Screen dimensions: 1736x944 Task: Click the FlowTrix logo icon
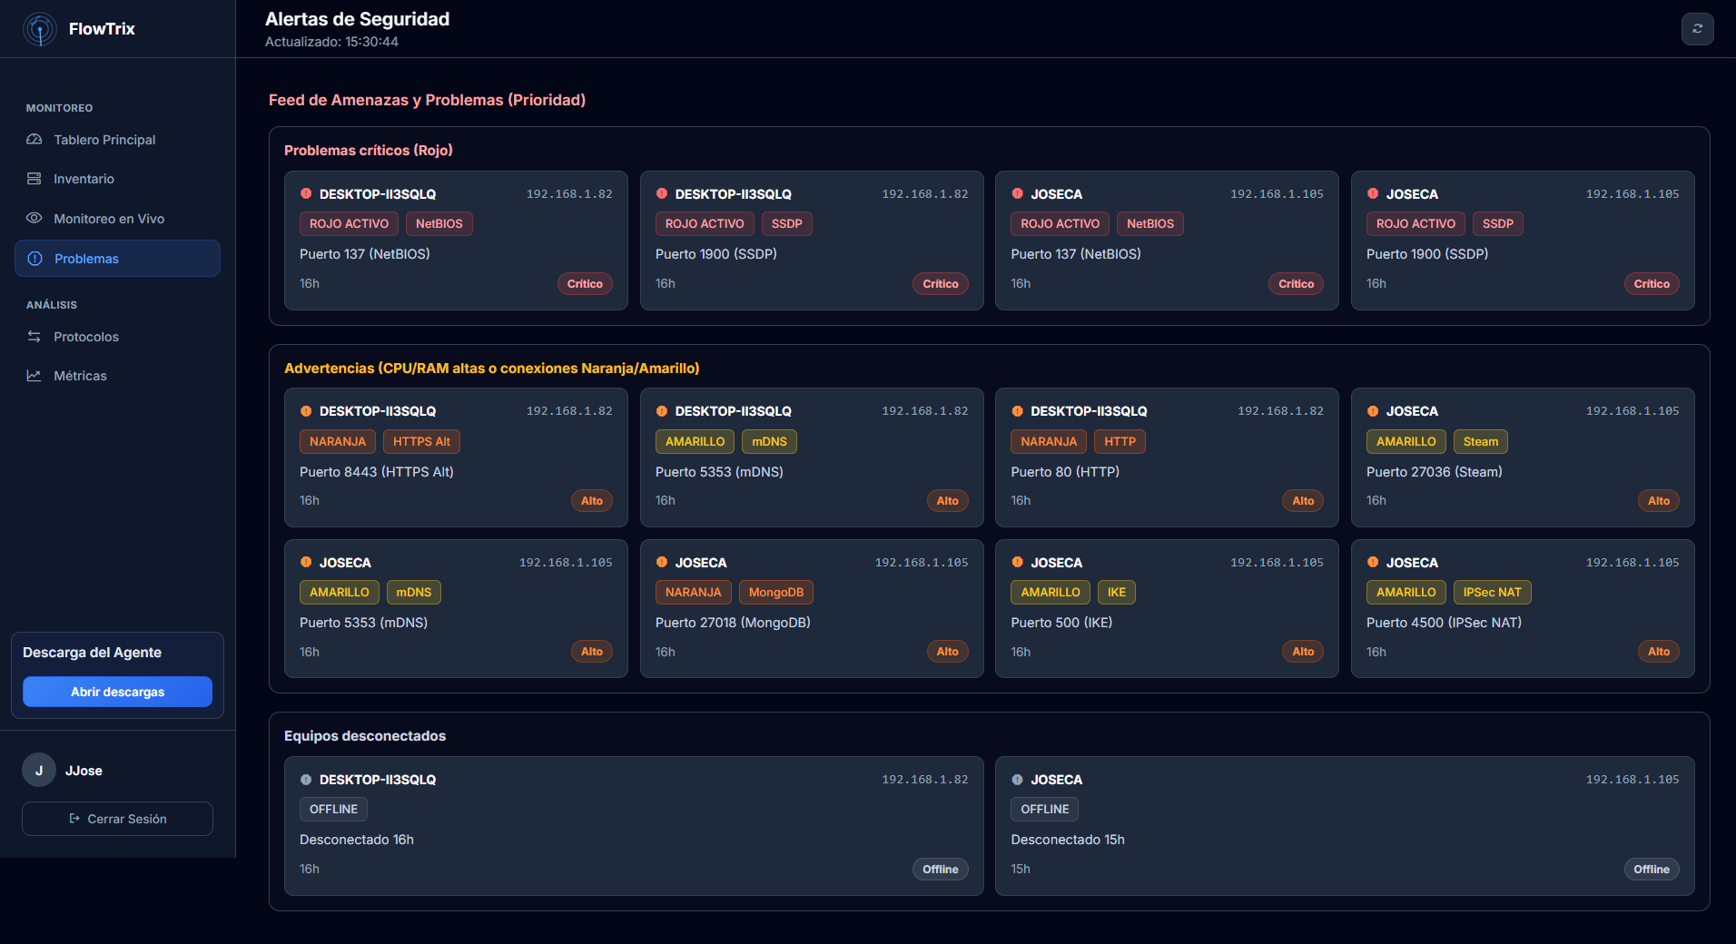click(40, 29)
